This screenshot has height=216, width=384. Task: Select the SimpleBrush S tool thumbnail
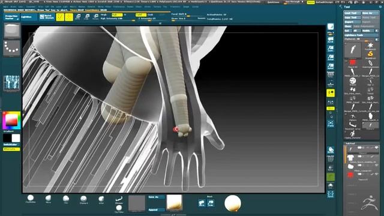coord(370,55)
